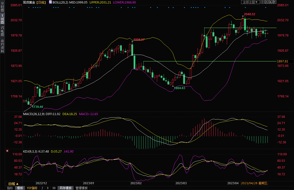Click the BOLL indicator chart icon
The height and width of the screenshot is (190, 294).
[50, 2]
